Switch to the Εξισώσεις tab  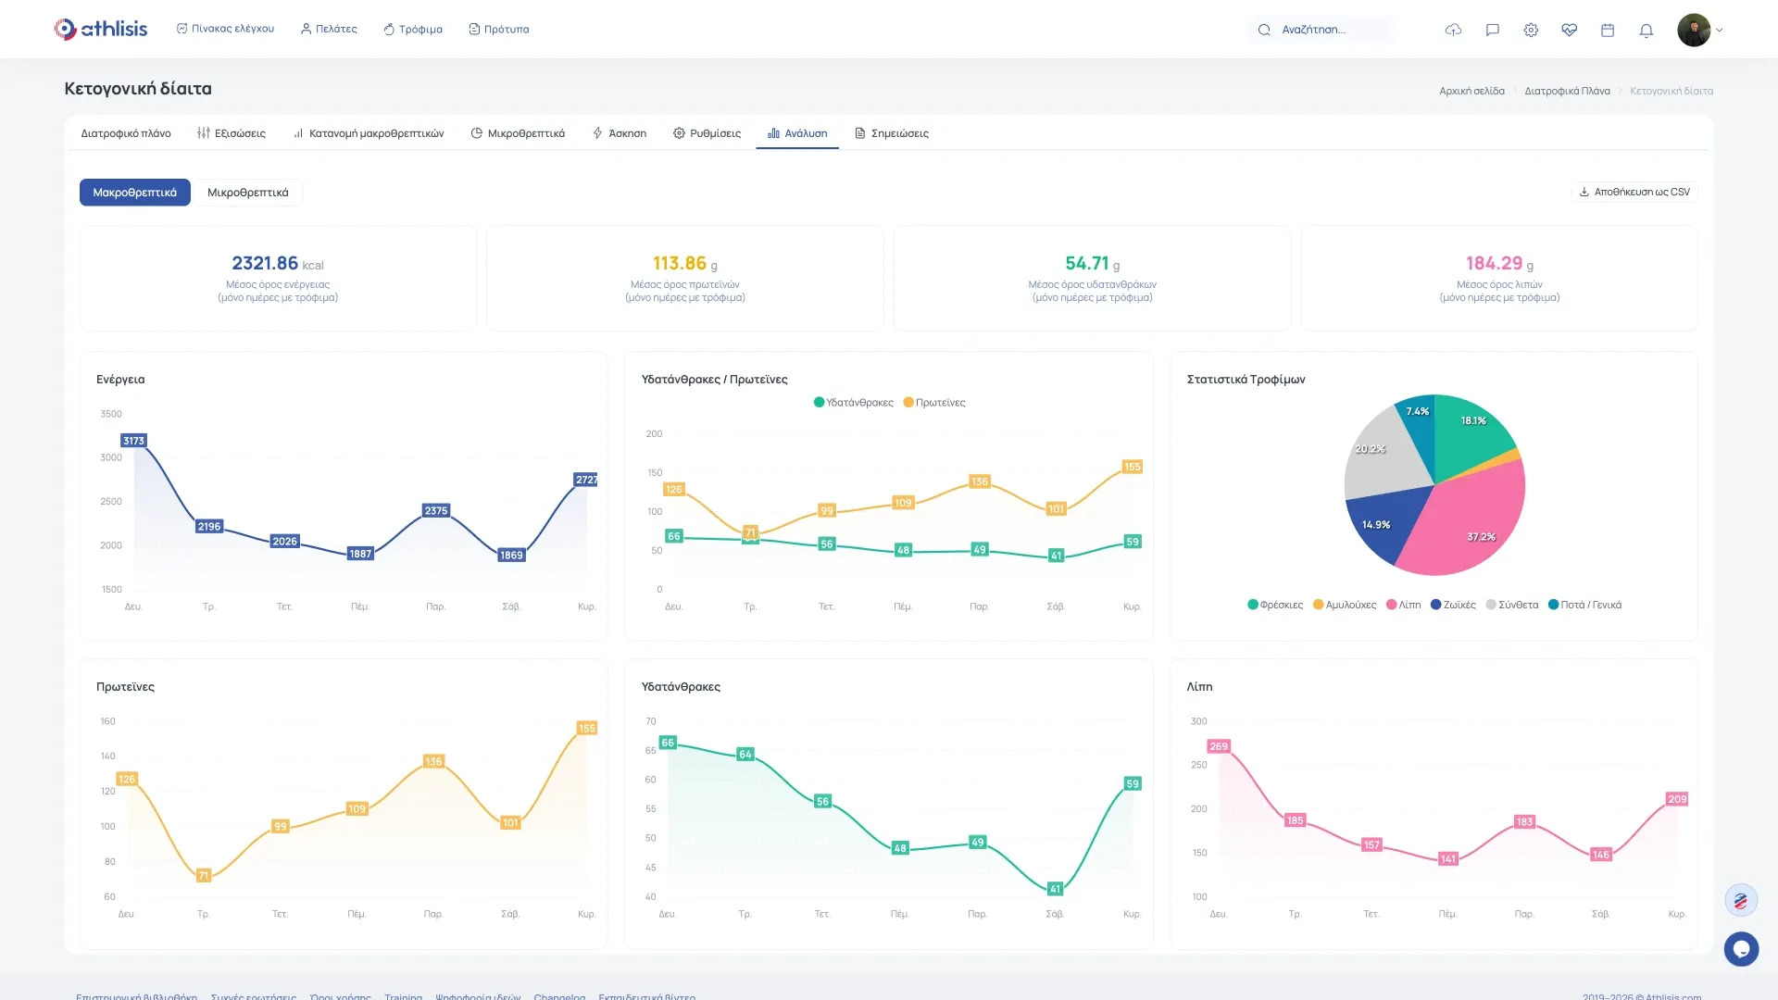(232, 133)
